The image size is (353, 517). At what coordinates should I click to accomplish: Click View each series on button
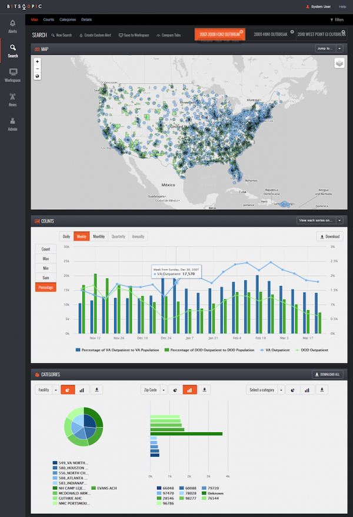(316, 220)
